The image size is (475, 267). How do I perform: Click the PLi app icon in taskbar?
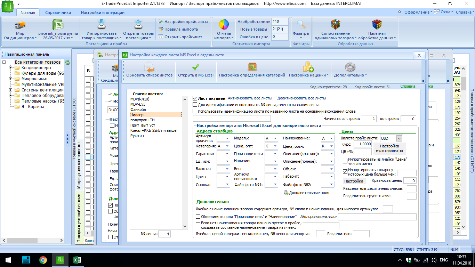pyautogui.click(x=60, y=260)
